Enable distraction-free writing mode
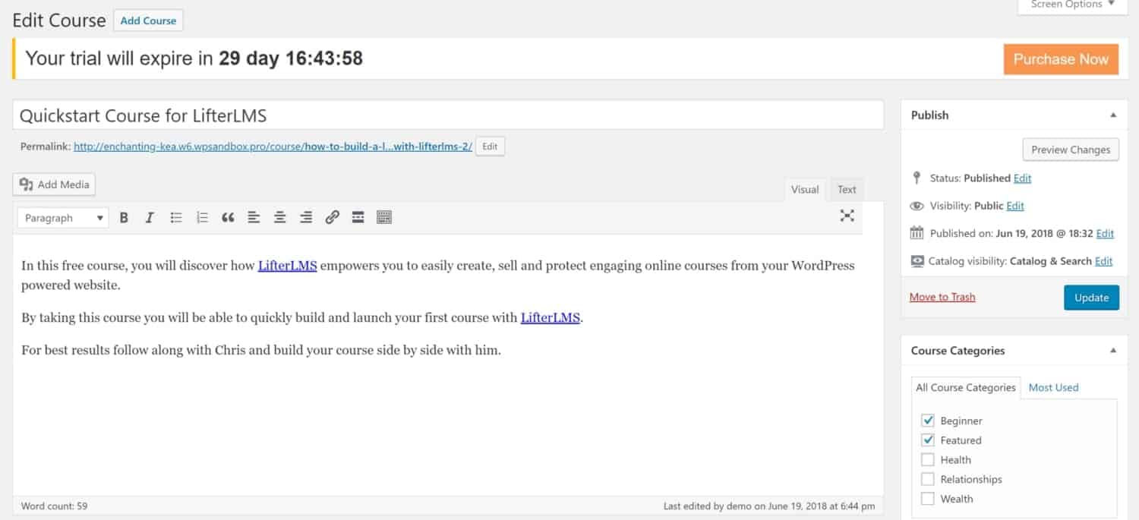1139x520 pixels. [847, 216]
